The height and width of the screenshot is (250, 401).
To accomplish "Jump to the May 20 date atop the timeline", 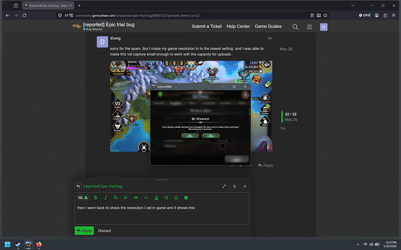I will 286,49.
